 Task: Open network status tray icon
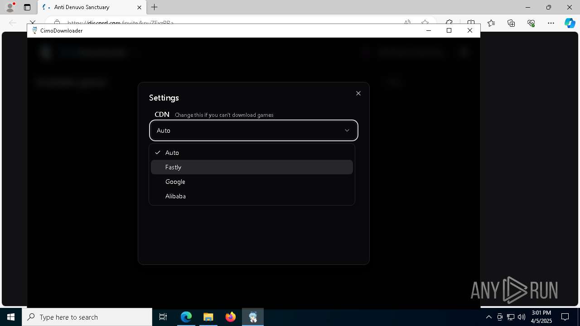[x=511, y=317]
